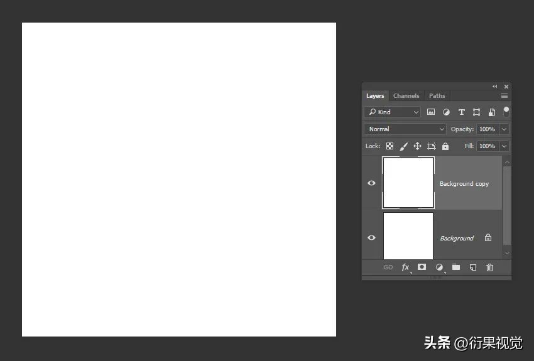
Task: Click the lock transparent pixels icon
Action: [x=390, y=146]
